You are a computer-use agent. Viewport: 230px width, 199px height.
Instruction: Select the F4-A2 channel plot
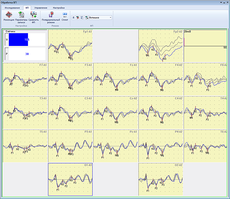[161, 80]
